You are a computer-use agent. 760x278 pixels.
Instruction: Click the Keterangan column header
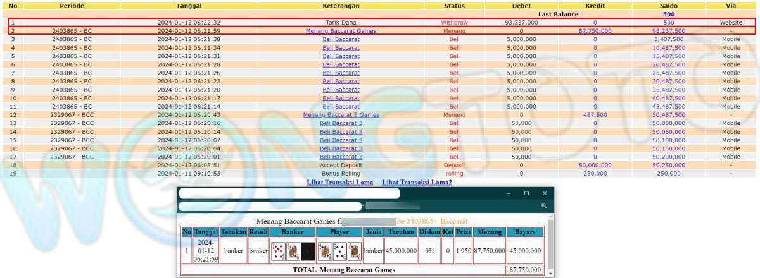tap(341, 6)
